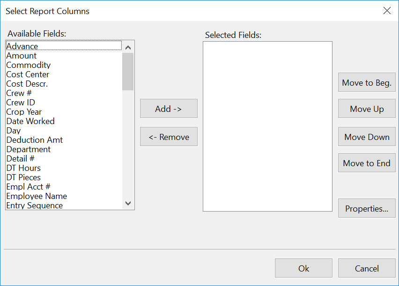Click Move to Beg. button
Image resolution: width=399 pixels, height=286 pixels.
click(367, 83)
